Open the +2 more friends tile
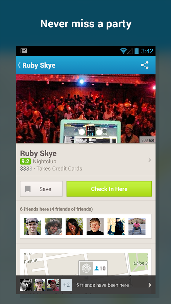171x304 pixels. coord(67,285)
